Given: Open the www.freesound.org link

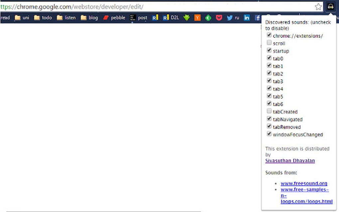Looking at the screenshot, I should click(304, 183).
